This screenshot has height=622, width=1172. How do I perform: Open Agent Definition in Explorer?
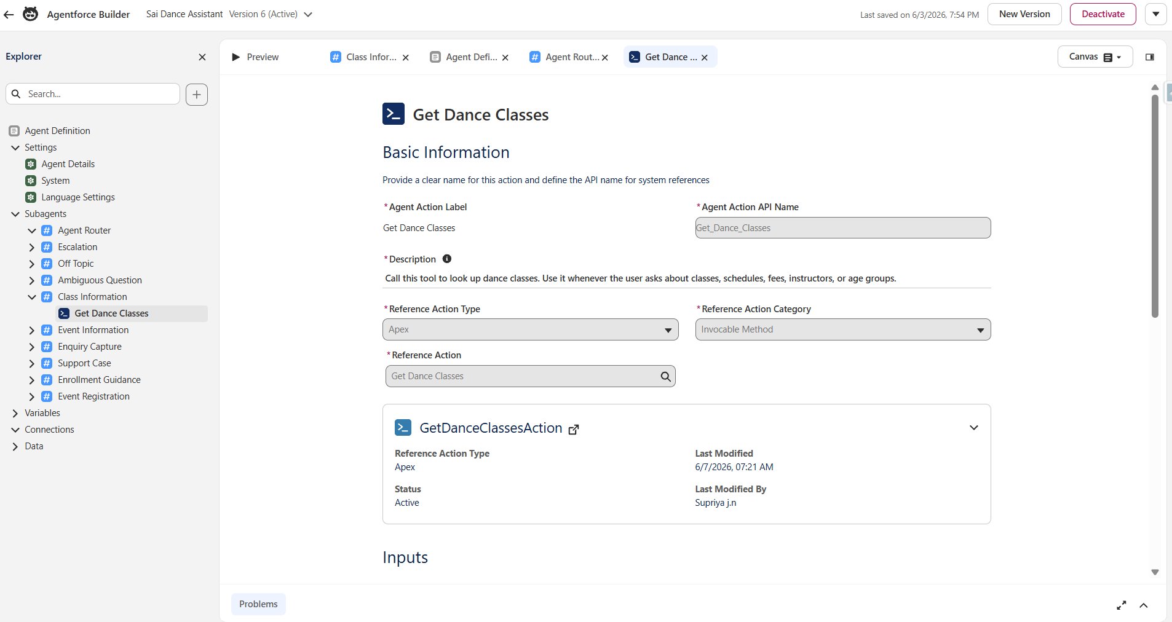pos(57,131)
